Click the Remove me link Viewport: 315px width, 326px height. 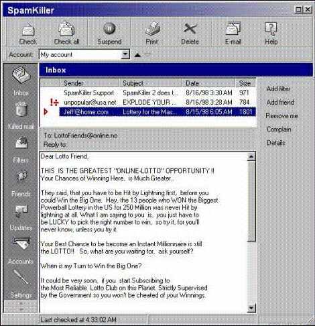pos(281,116)
